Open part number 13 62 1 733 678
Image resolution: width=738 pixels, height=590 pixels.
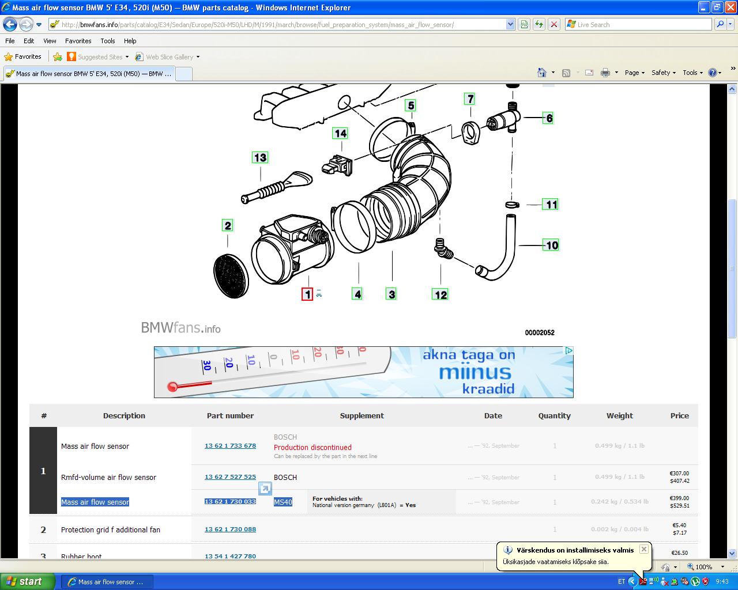230,446
